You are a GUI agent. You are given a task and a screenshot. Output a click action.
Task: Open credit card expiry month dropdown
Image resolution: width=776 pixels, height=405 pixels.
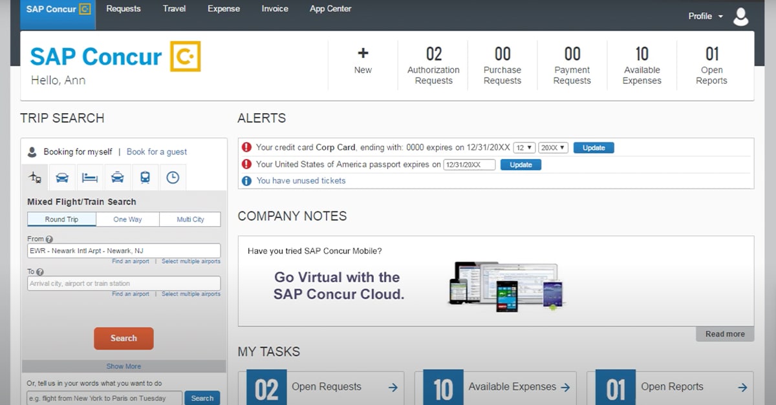point(524,148)
